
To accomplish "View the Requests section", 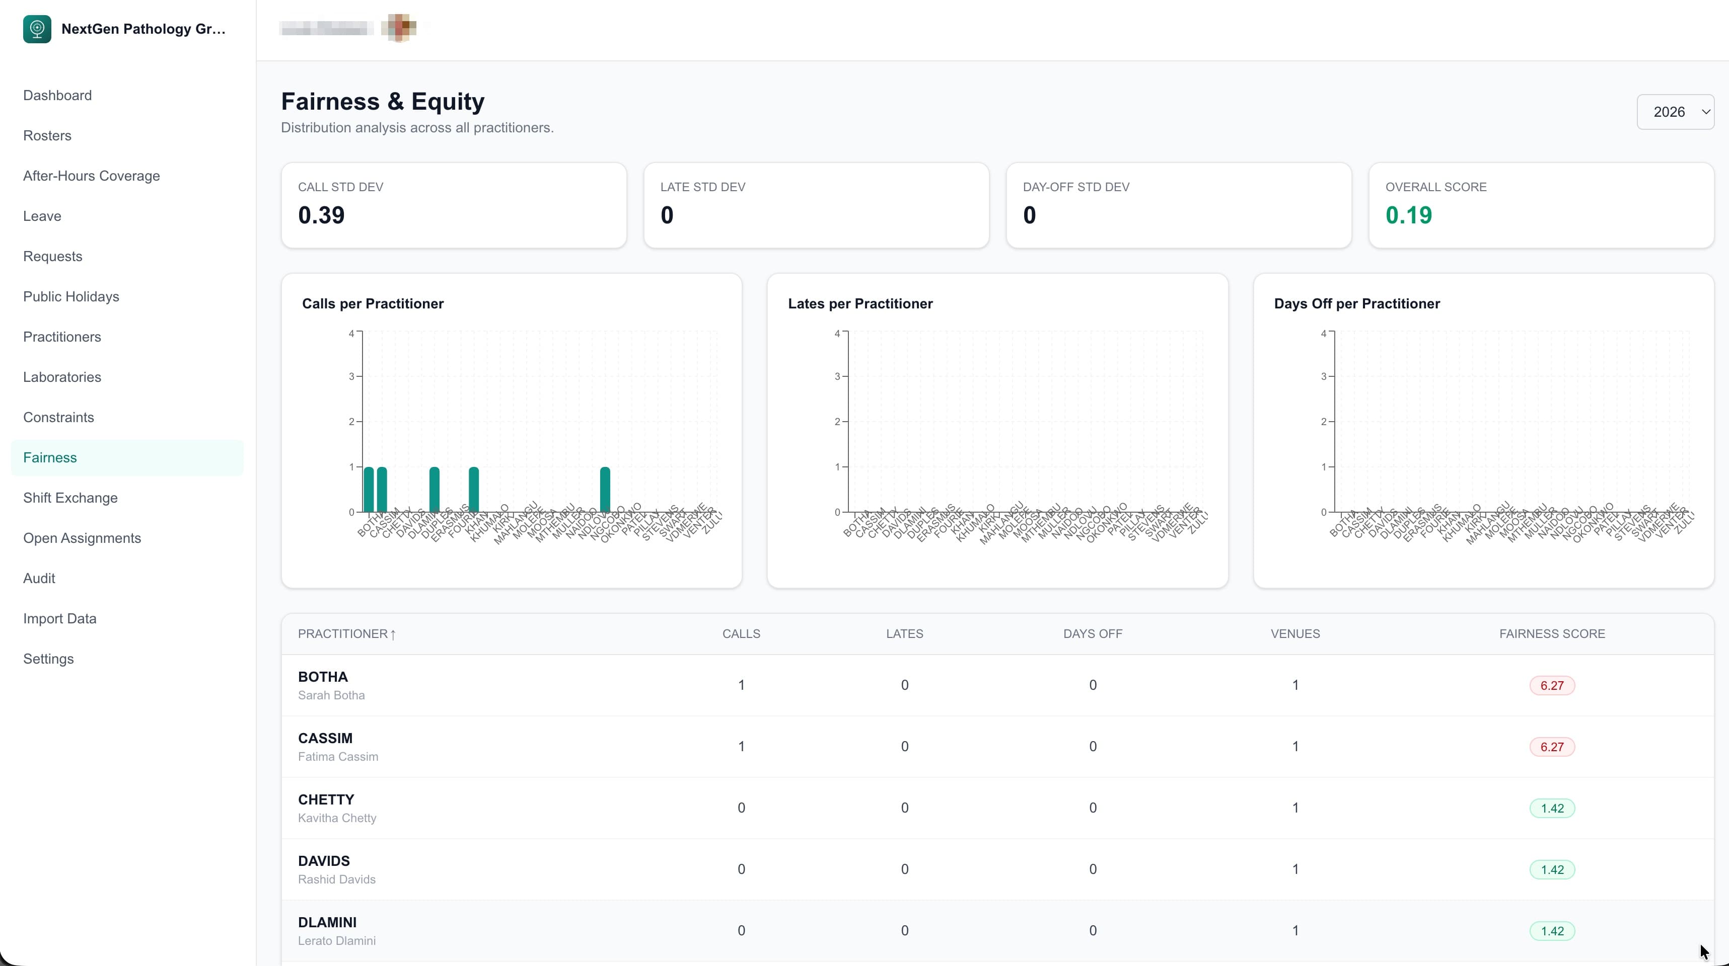I will pyautogui.click(x=52, y=256).
